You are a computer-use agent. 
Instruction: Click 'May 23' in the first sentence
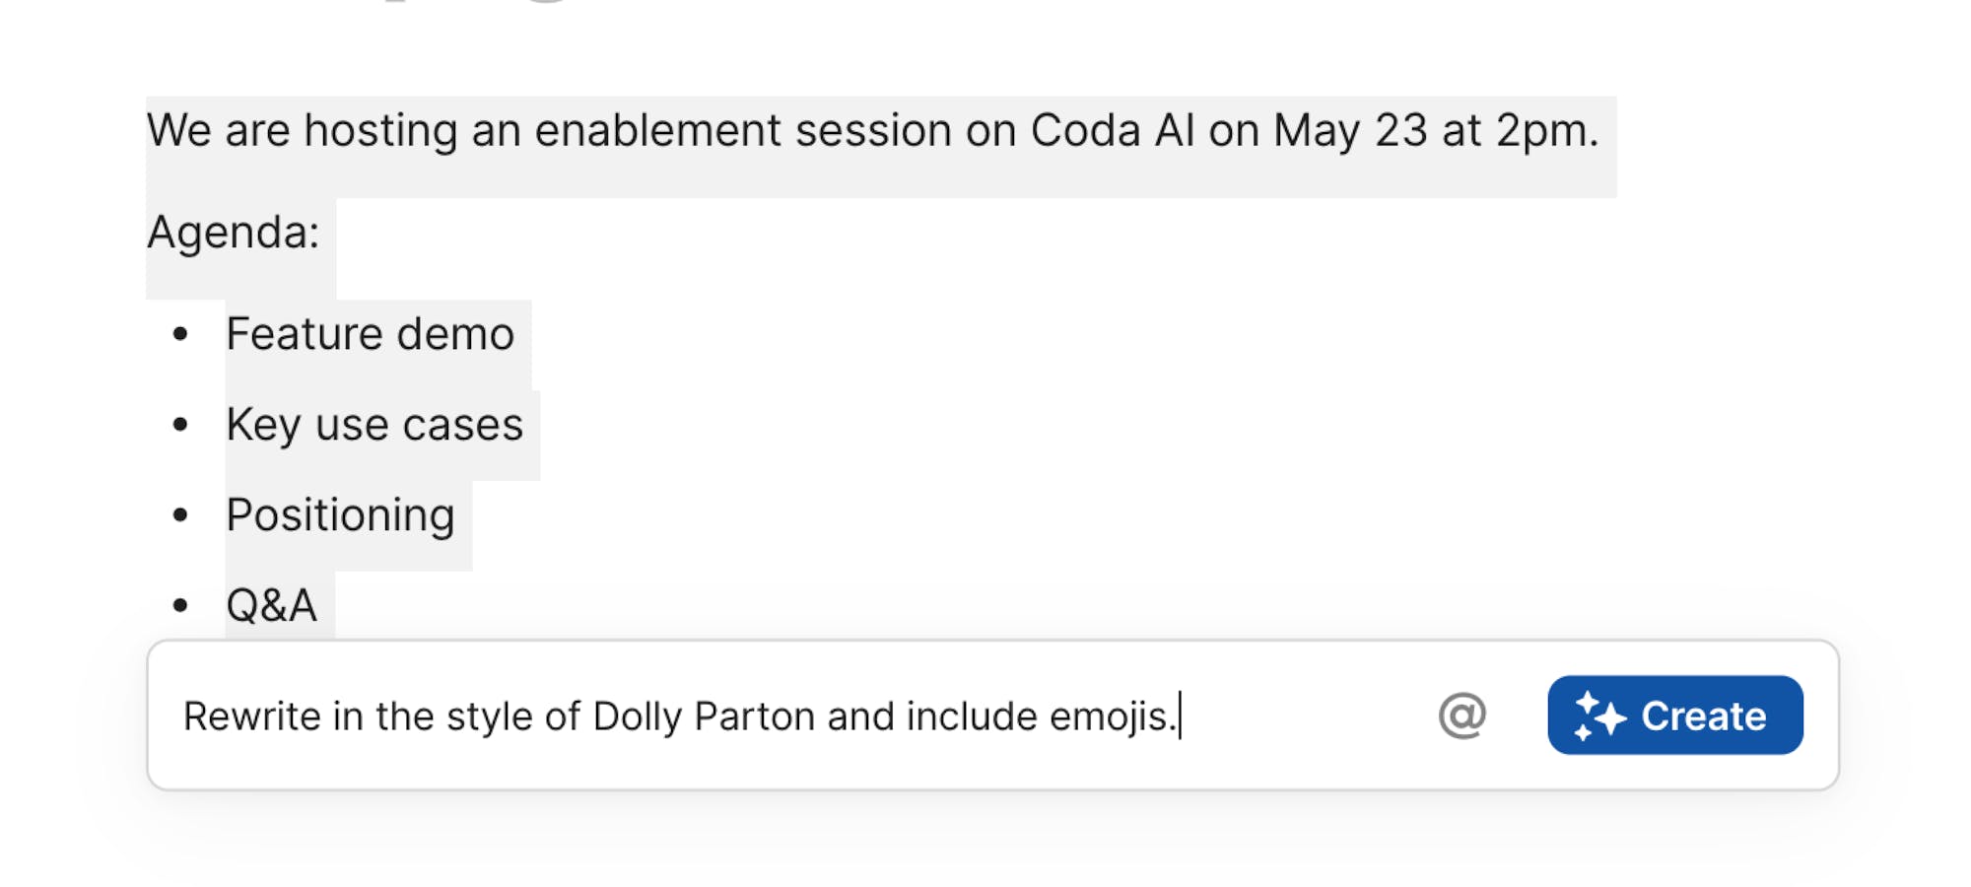click(1350, 131)
